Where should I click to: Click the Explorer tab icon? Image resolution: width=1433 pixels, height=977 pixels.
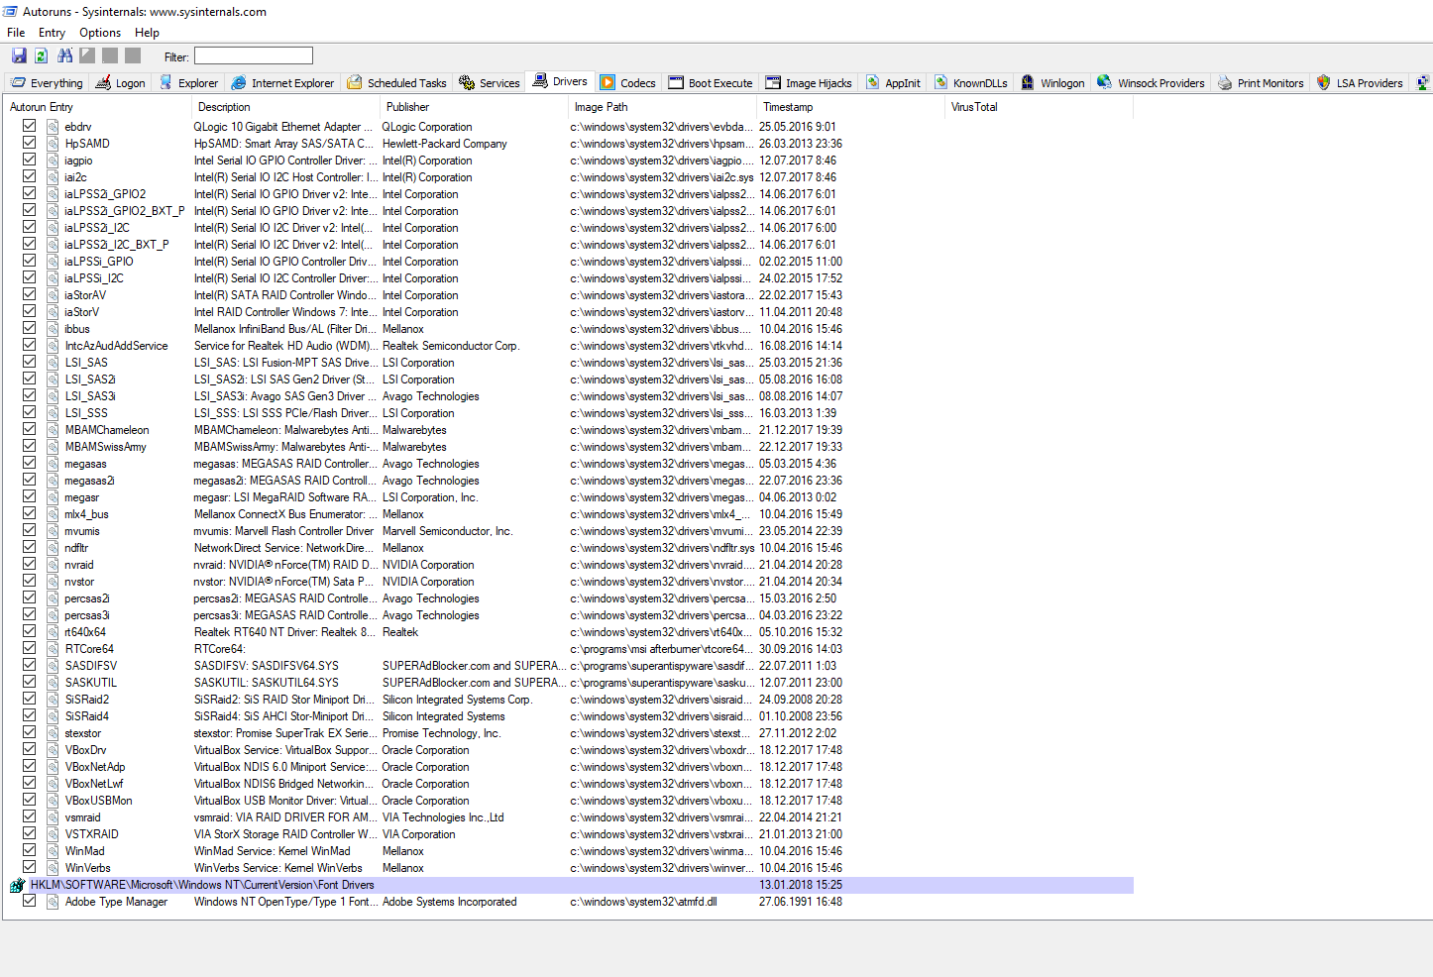(165, 83)
